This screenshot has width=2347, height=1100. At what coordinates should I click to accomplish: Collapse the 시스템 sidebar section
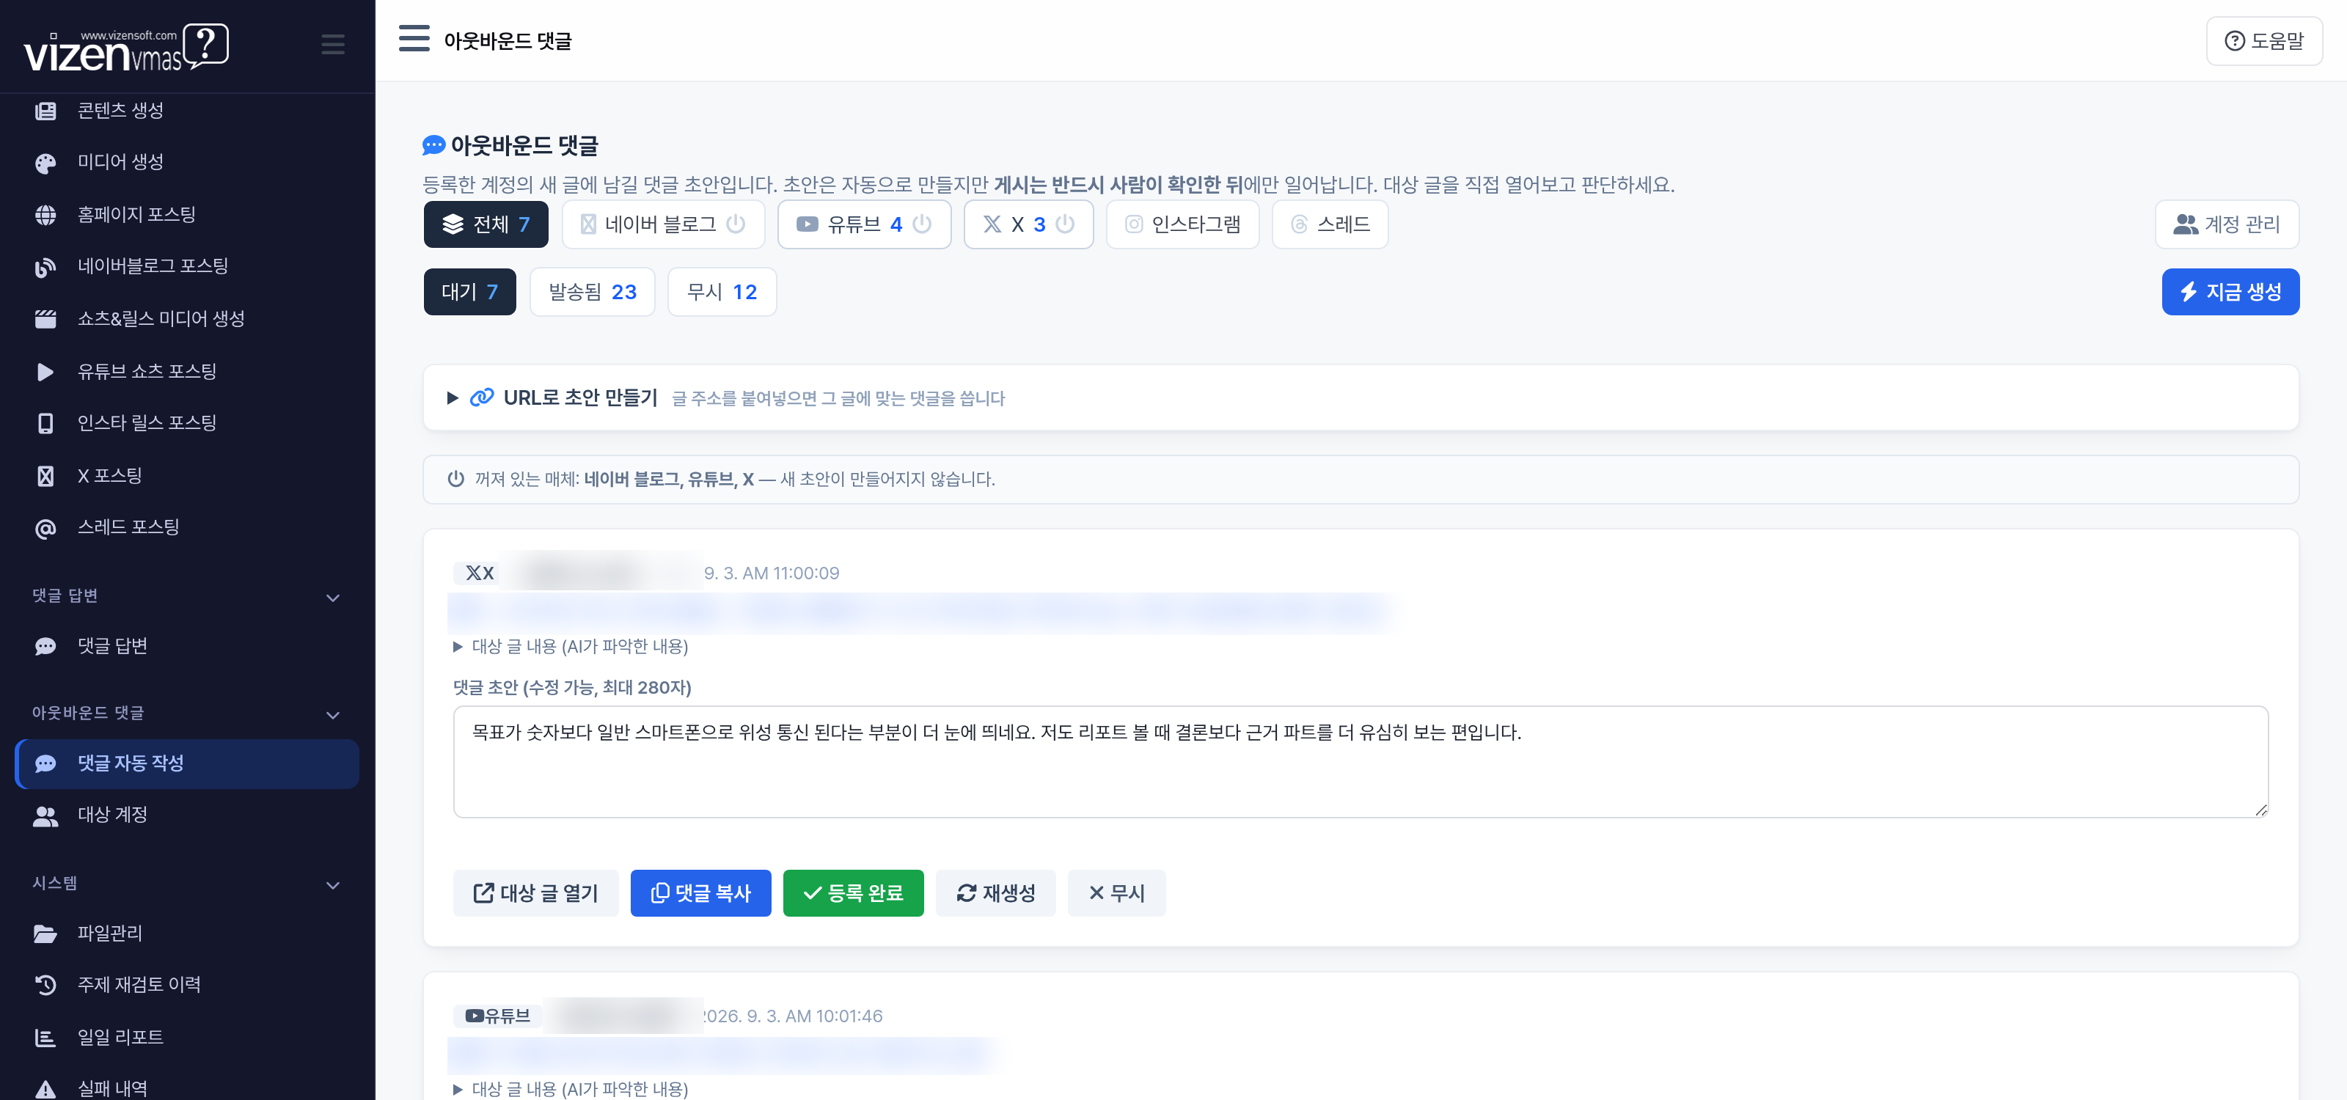[332, 885]
